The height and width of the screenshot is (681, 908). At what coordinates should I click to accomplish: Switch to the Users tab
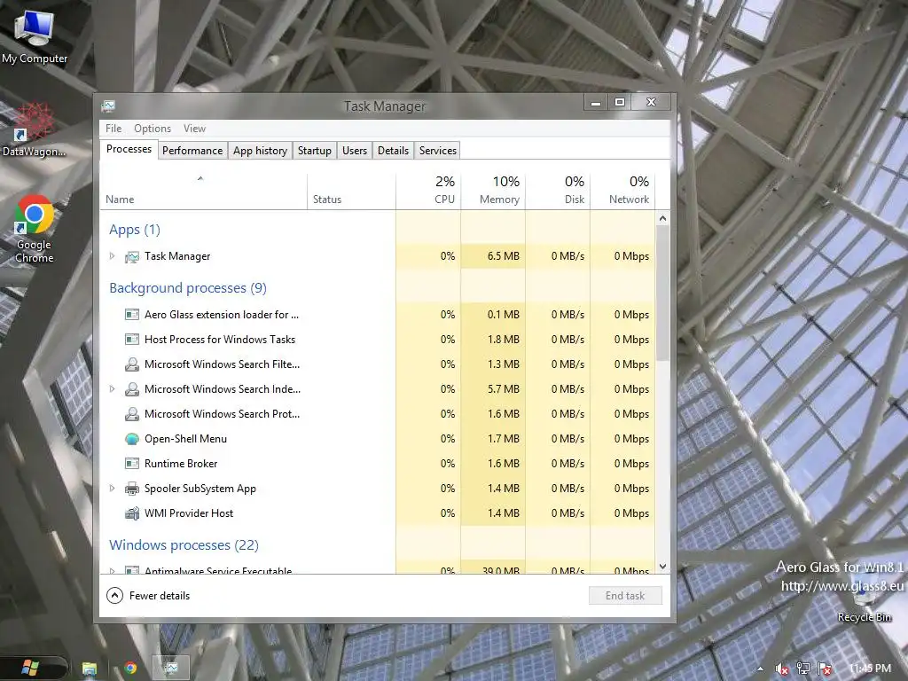click(x=355, y=151)
